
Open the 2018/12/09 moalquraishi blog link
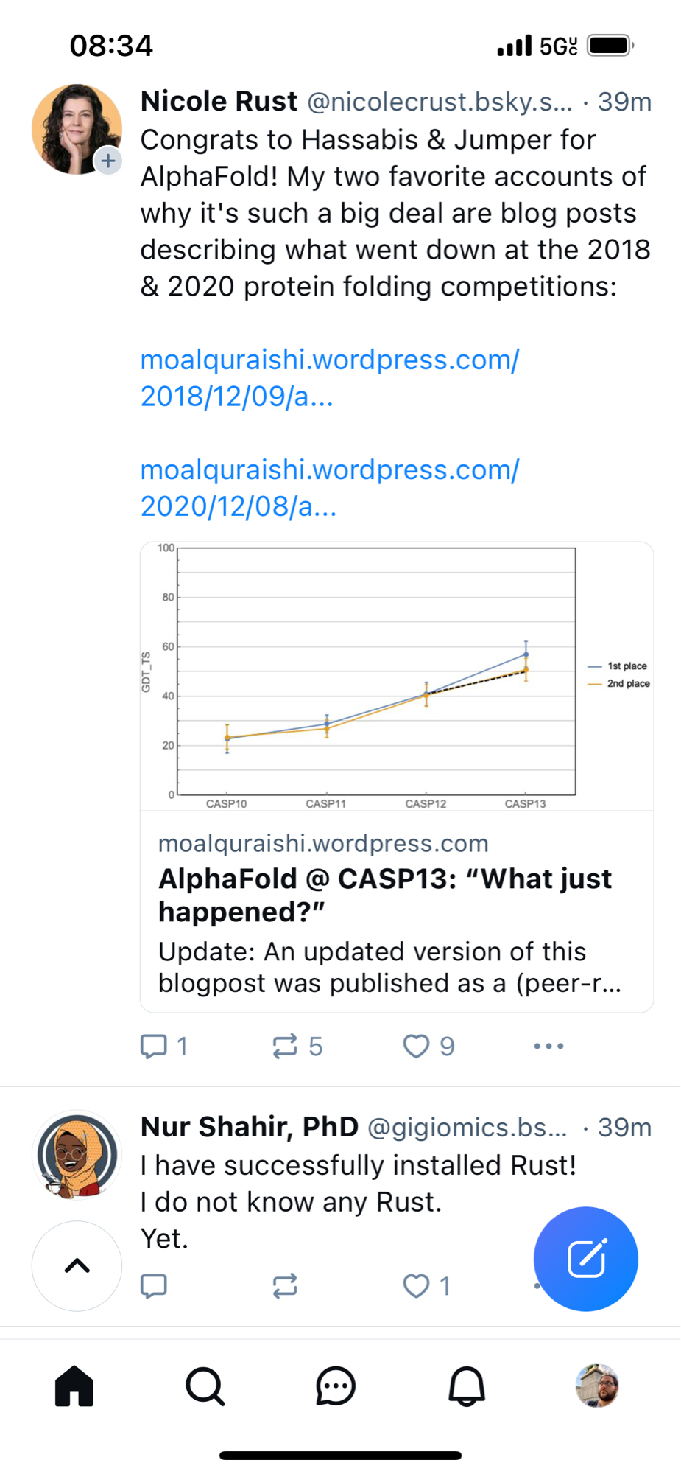tap(329, 378)
